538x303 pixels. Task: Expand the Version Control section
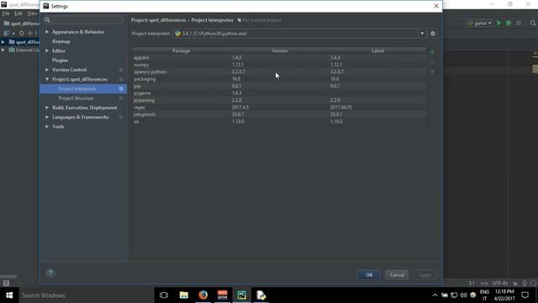point(47,70)
